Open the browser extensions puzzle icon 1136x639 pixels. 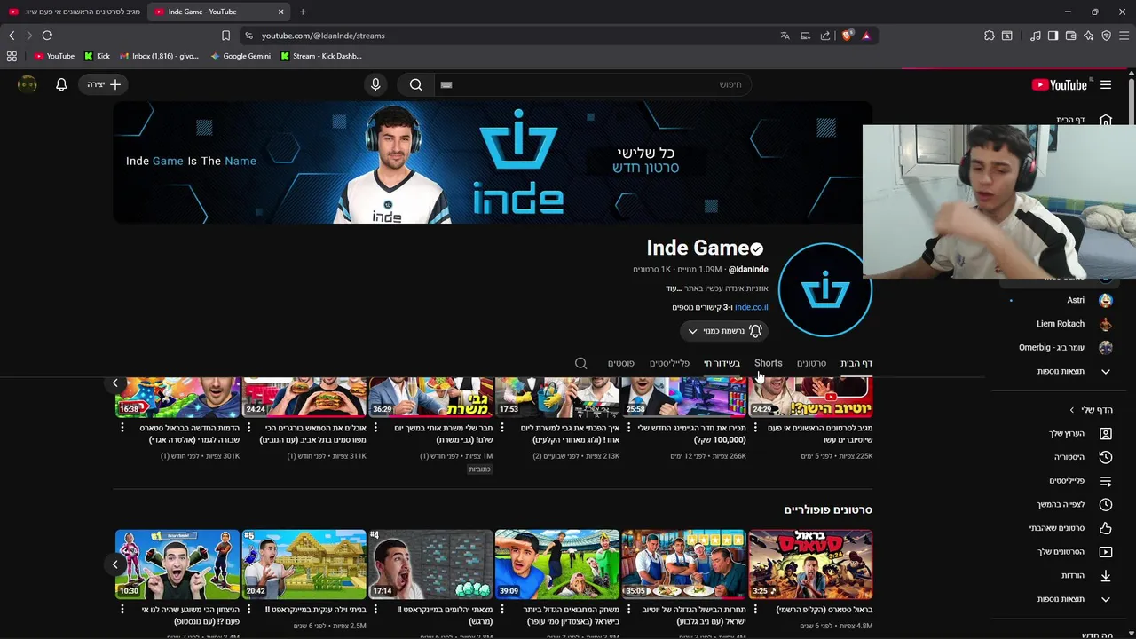(x=990, y=35)
